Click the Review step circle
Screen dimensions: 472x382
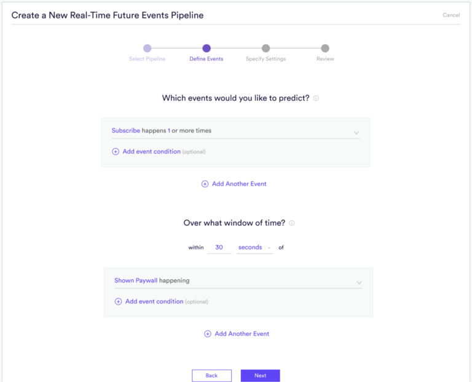coord(325,49)
